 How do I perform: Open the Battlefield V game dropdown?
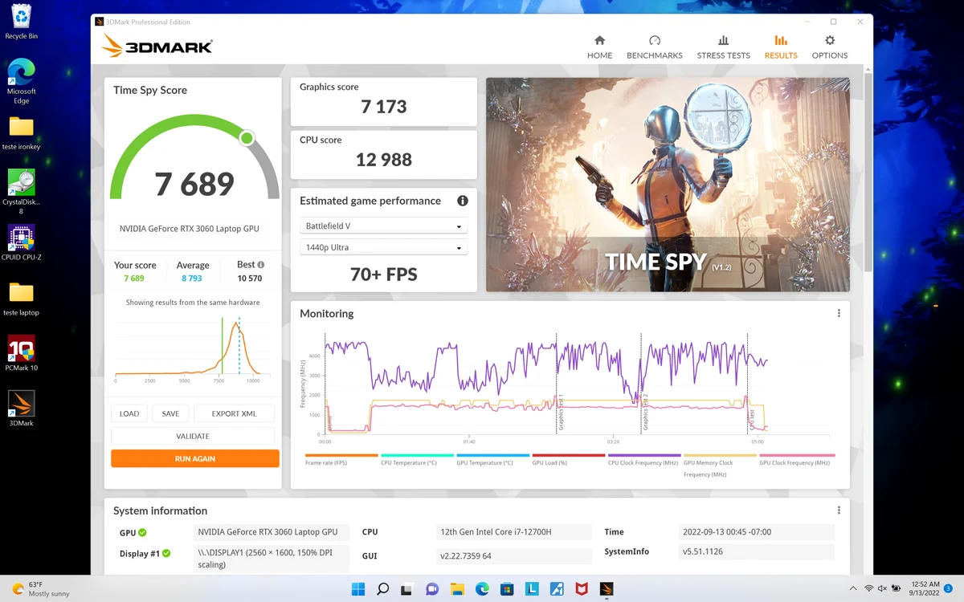(x=383, y=226)
